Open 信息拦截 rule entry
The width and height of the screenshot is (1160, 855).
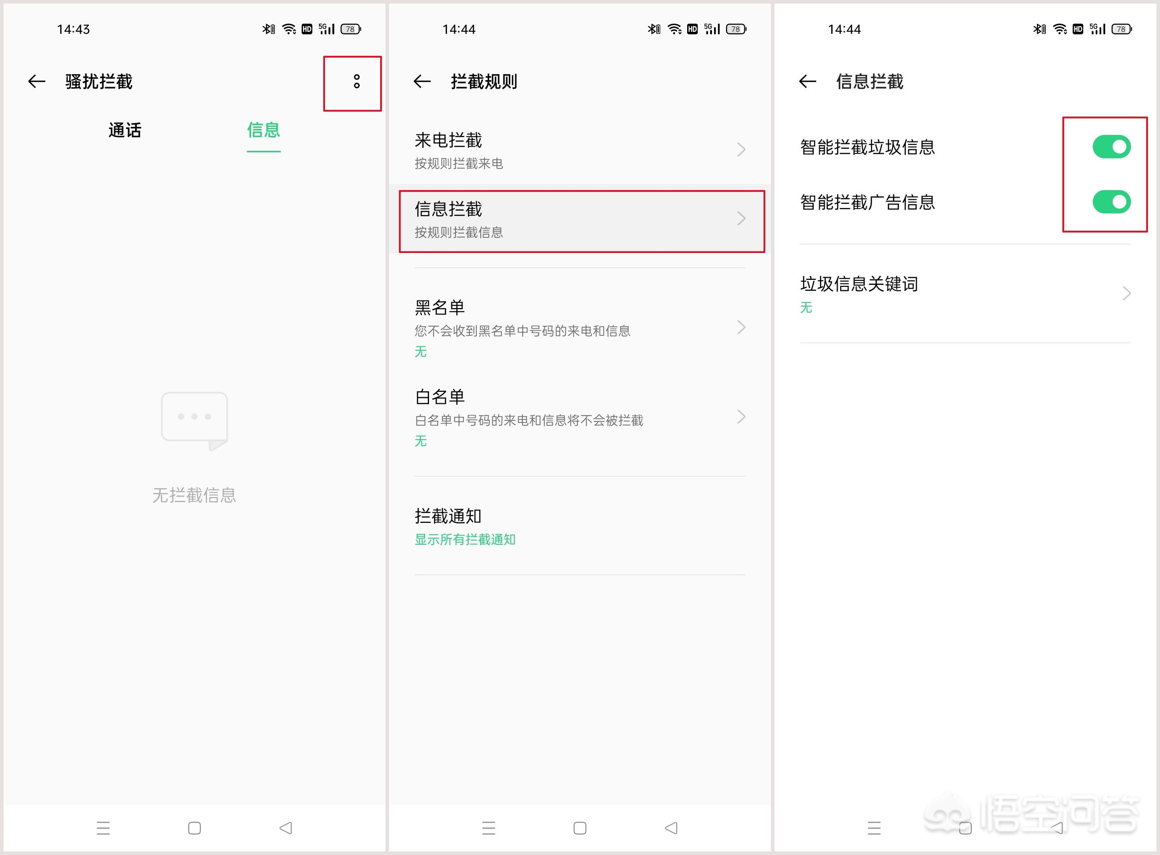[x=580, y=219]
